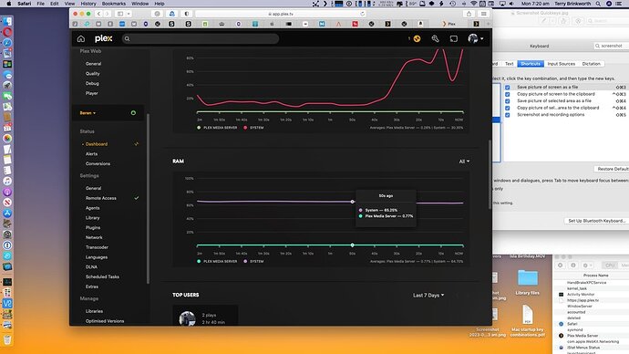Open Libraries under Manage
The height and width of the screenshot is (354, 629).
94,311
